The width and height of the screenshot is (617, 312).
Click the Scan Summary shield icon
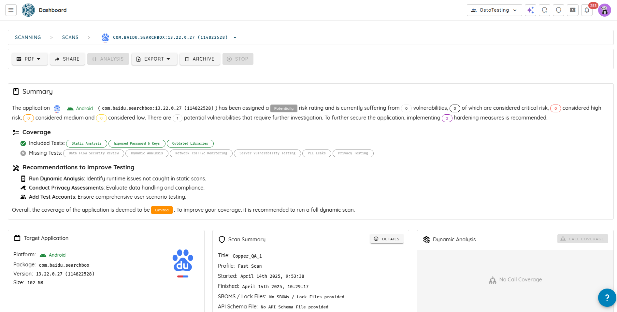tap(222, 239)
